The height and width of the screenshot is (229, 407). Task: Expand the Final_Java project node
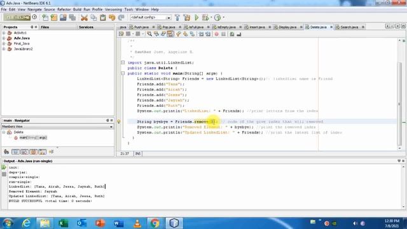(4, 44)
